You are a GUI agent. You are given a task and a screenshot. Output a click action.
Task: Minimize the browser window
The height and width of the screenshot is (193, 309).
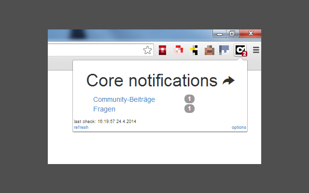pyautogui.click(x=220, y=34)
